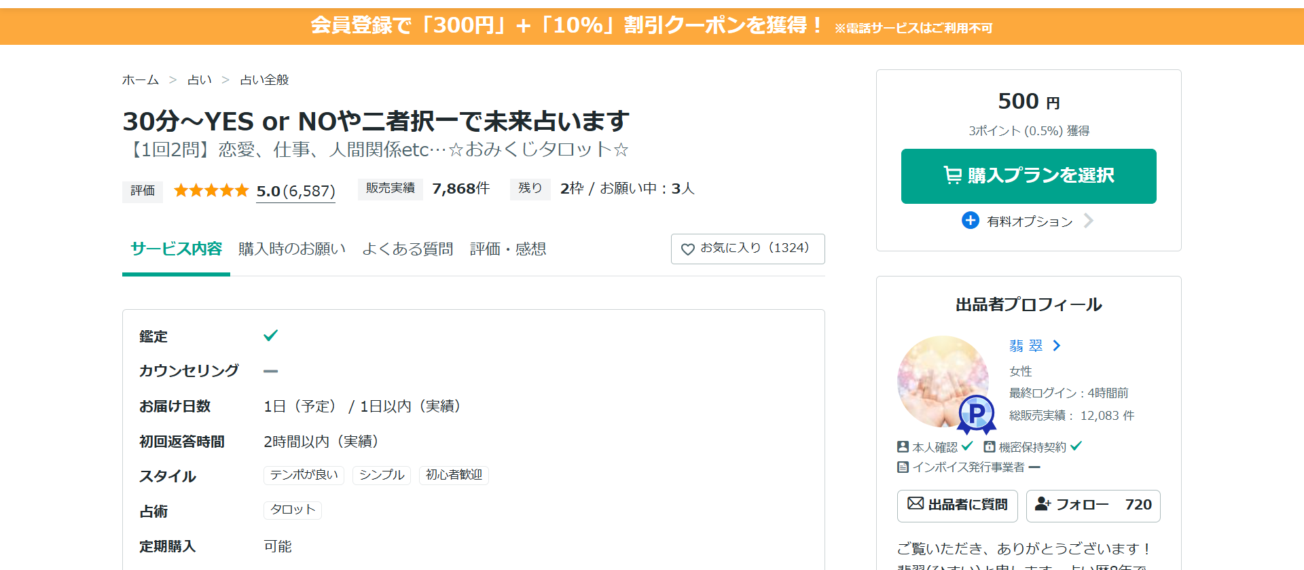1304x570 pixels.
Task: Open the よくある質問 tab
Action: (x=407, y=249)
